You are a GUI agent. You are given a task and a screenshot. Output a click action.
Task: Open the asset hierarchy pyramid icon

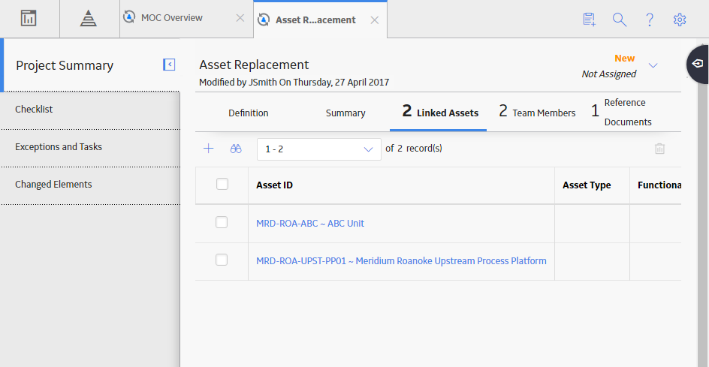(89, 19)
